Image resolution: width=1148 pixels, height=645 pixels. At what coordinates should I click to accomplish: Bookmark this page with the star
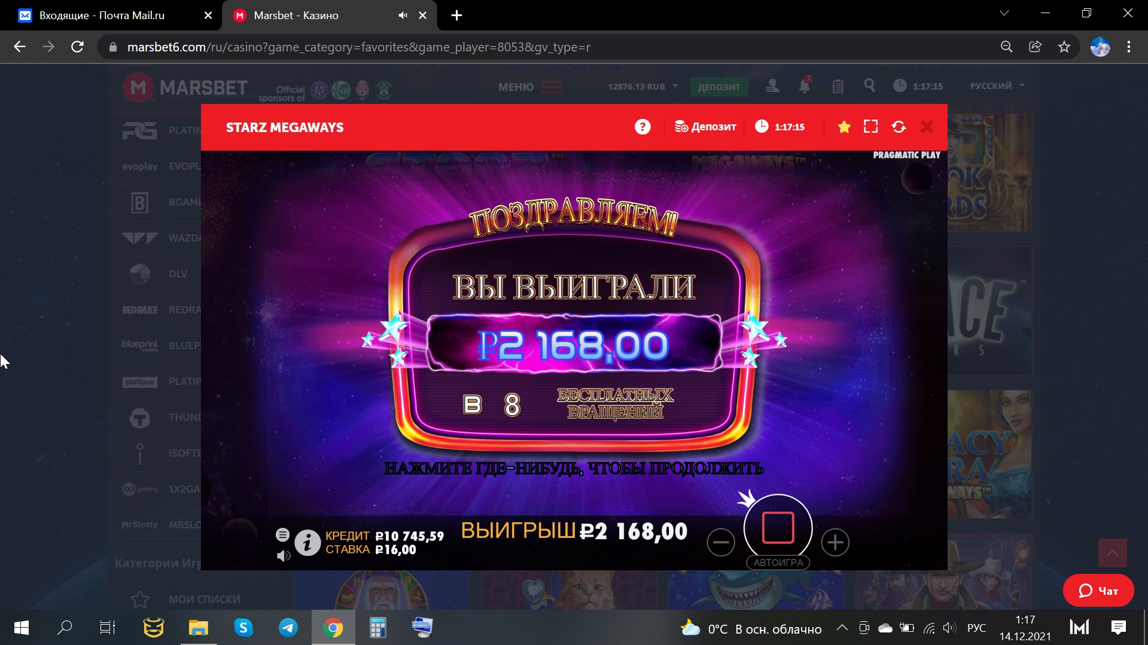(x=1064, y=47)
